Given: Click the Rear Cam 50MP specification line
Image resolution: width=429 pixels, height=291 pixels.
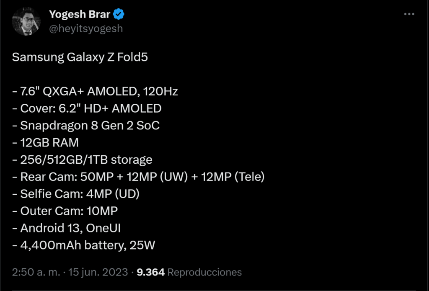Looking at the screenshot, I should click(x=138, y=177).
